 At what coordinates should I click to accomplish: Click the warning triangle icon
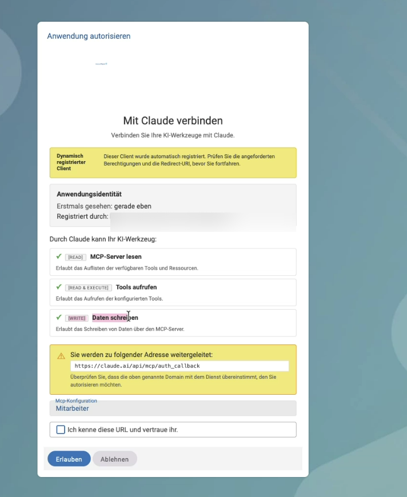[x=61, y=356]
